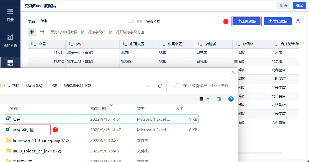The image size is (309, 162).
Task: Navigate to Data (D:) in the breadcrumb
Action: coord(34,86)
